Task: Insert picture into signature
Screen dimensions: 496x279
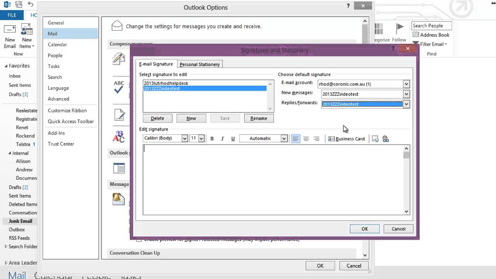Action: (375, 139)
